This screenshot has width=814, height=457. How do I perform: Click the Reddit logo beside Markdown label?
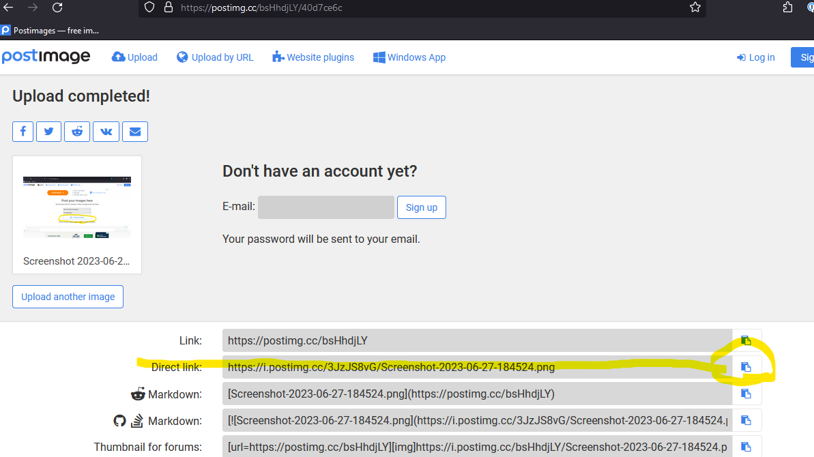[138, 394]
